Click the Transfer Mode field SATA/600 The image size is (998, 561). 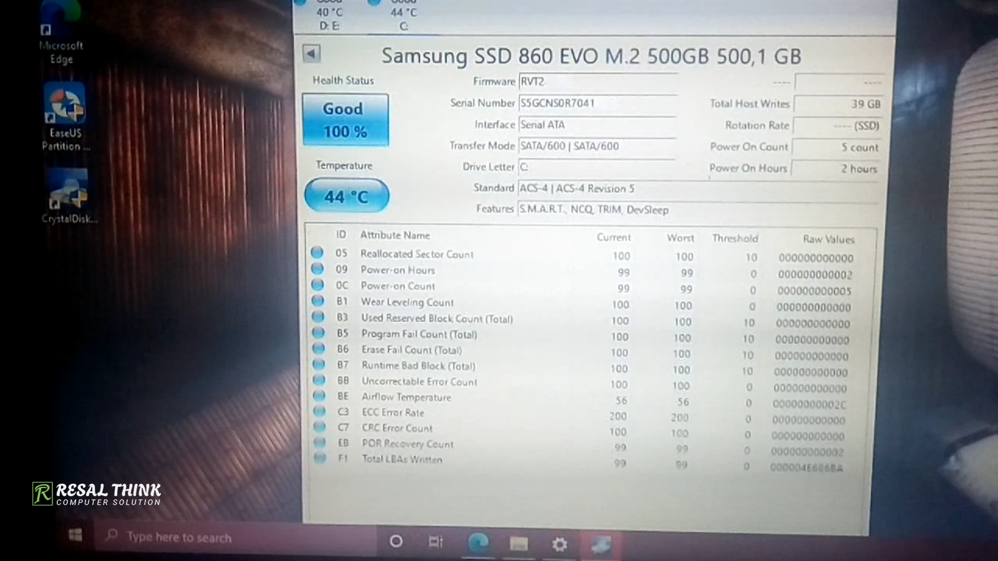(596, 146)
